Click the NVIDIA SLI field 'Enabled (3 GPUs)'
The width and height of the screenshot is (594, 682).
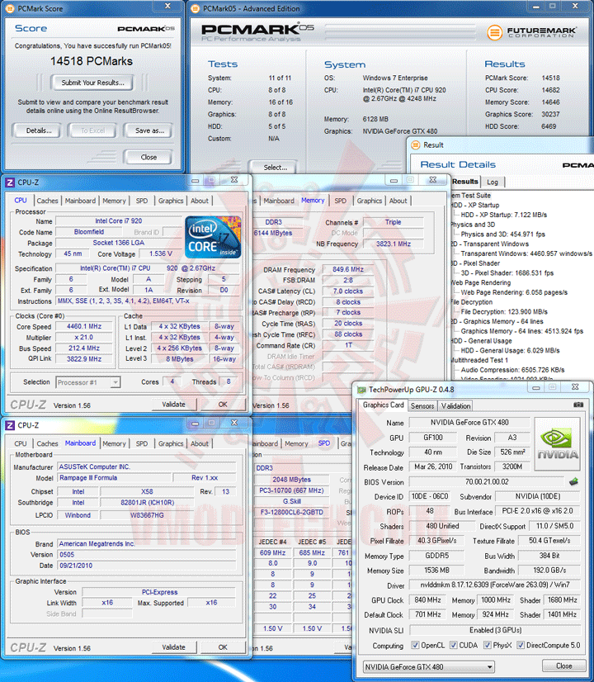495,630
